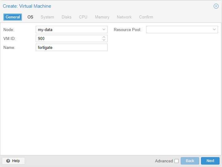
Task: Enable the Advanced checkbox
Action: [176, 161]
